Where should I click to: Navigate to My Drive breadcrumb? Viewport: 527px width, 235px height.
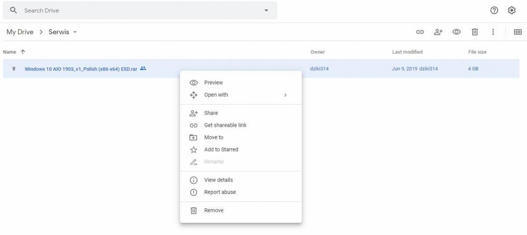tap(20, 32)
